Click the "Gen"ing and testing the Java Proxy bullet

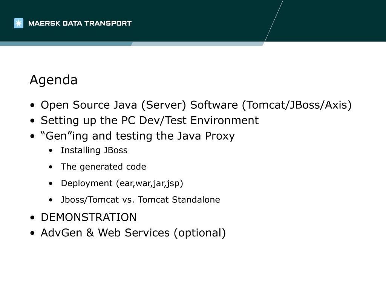tap(138, 136)
